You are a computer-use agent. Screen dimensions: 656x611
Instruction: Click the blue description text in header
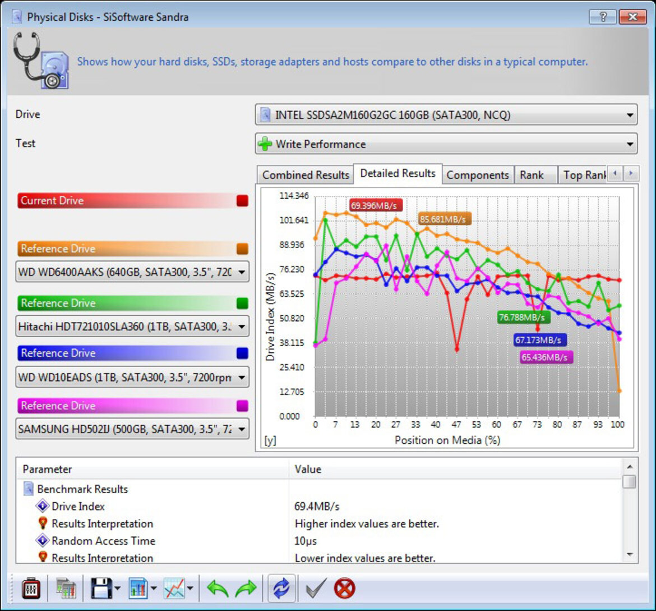click(x=332, y=62)
